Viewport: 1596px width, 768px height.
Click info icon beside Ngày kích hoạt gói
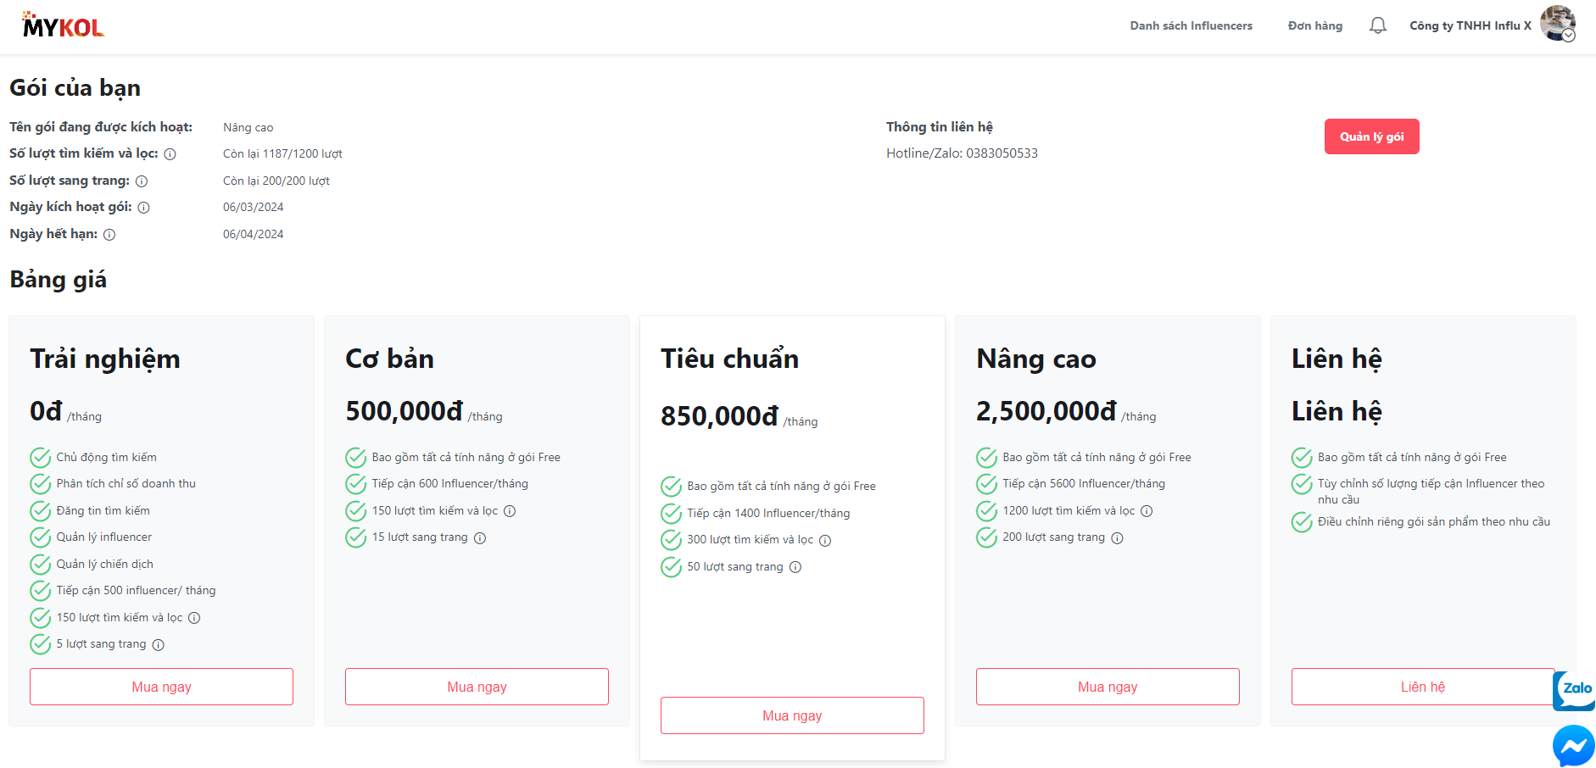pyautogui.click(x=144, y=208)
